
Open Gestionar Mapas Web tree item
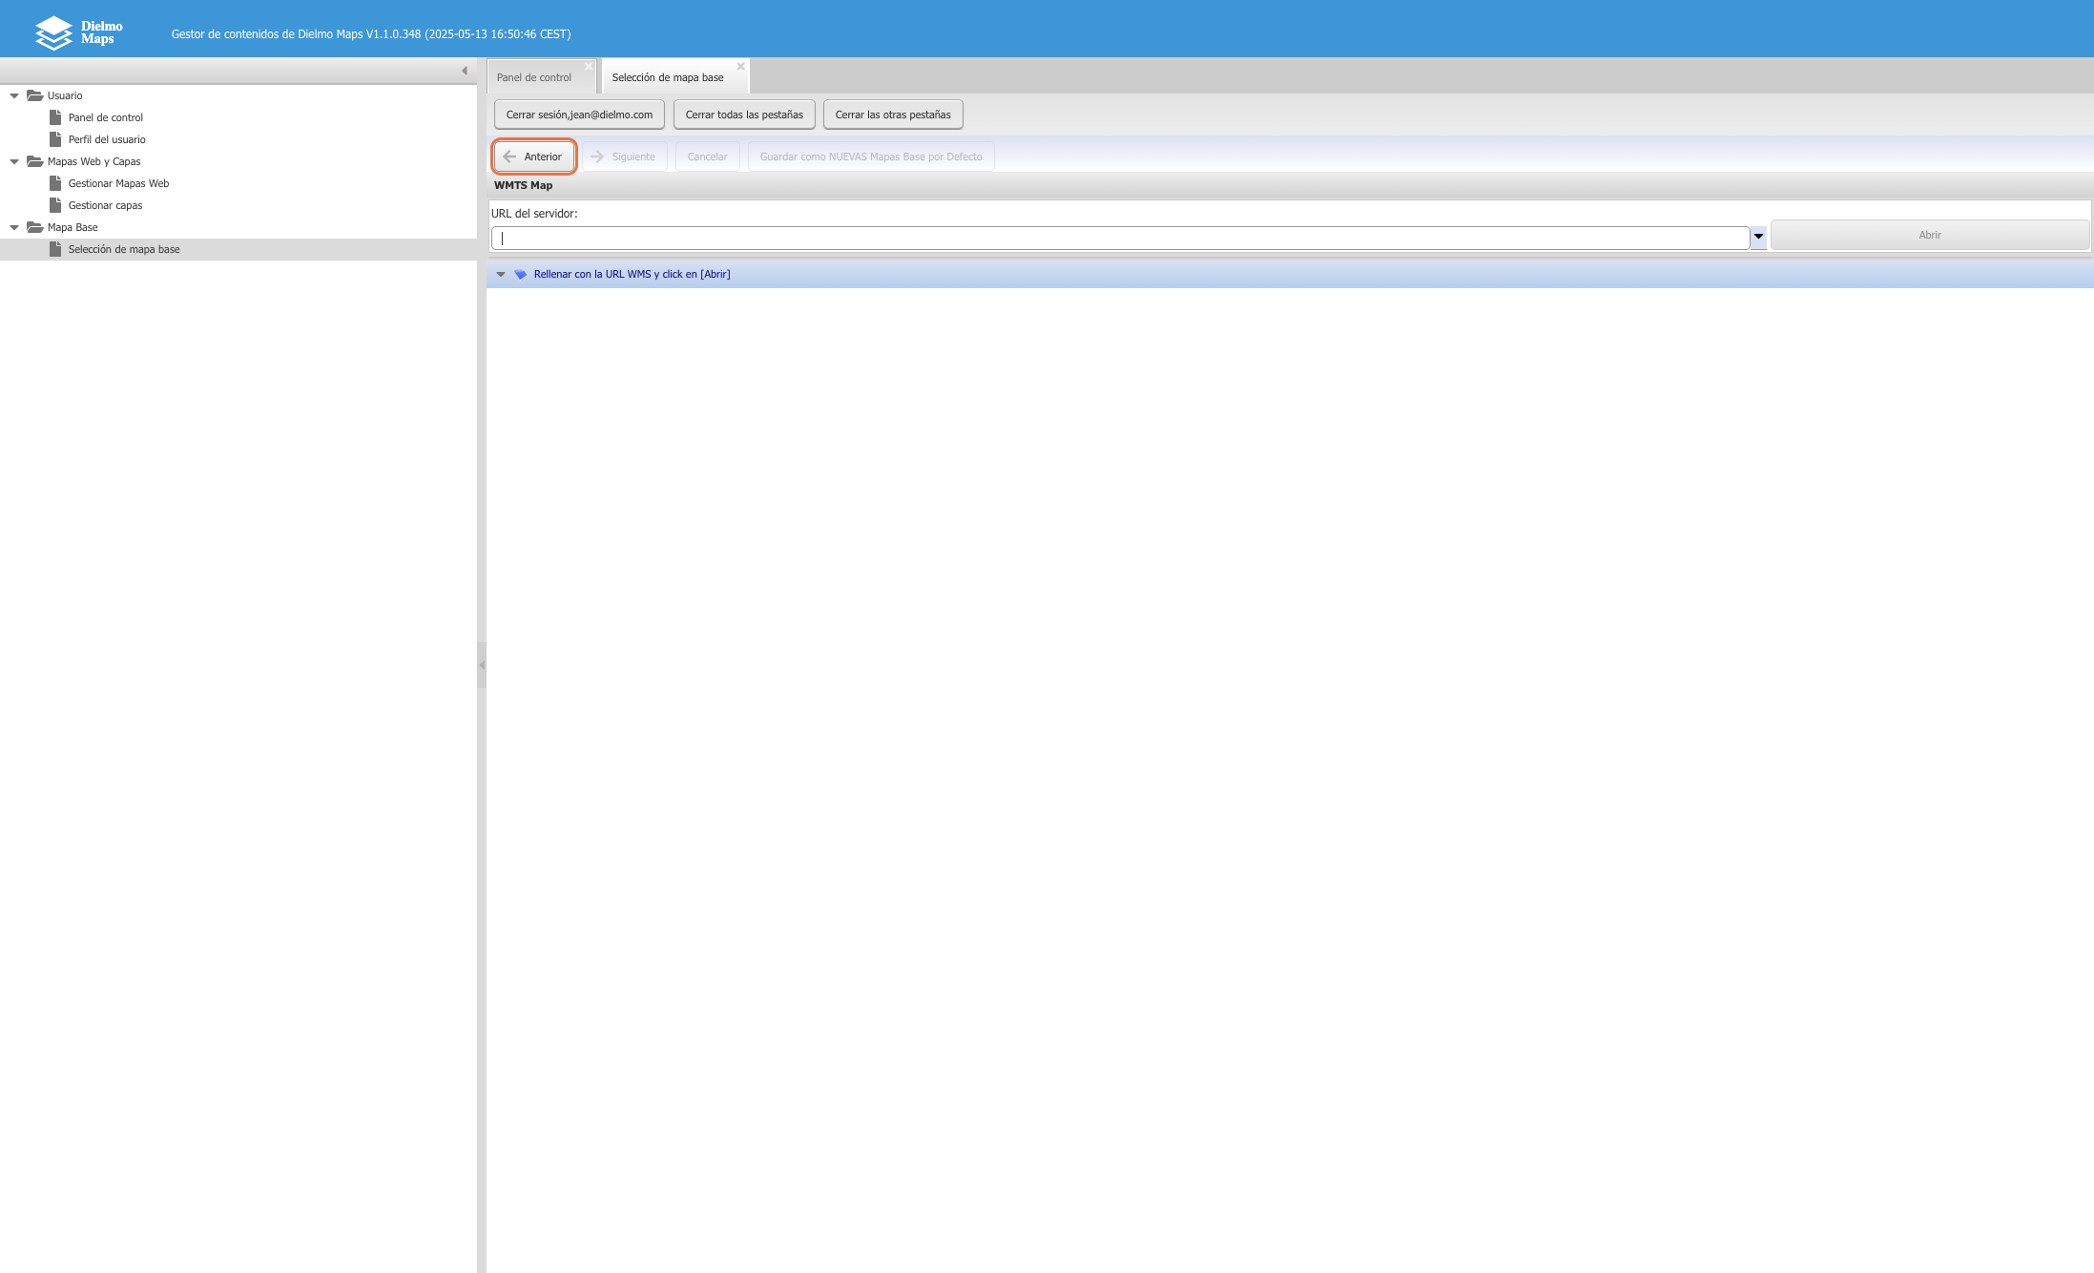click(118, 183)
